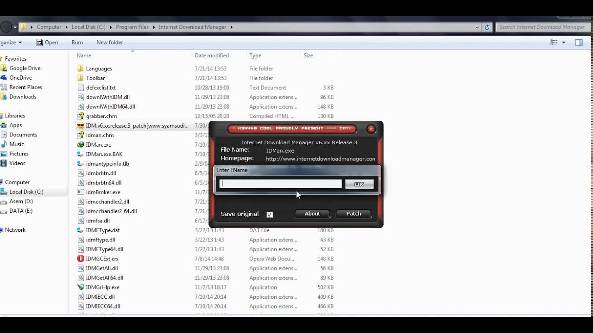Select the IDMan.exe application icon
The image size is (593, 333).
pos(81,145)
